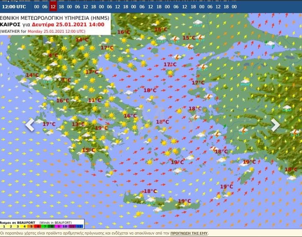The image size is (302, 237).
Task: Click the sun icon south of Crete
Action: (138, 214)
